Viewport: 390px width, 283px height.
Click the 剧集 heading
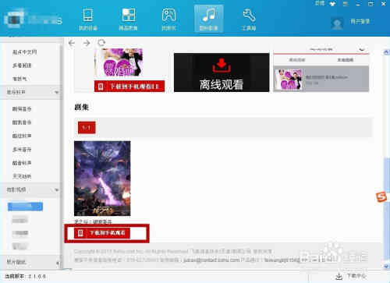(82, 107)
